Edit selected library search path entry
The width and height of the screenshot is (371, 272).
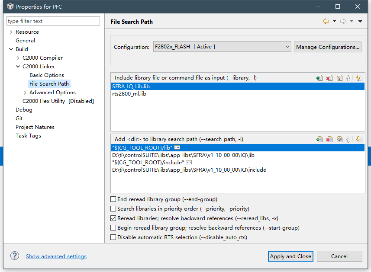339,139
